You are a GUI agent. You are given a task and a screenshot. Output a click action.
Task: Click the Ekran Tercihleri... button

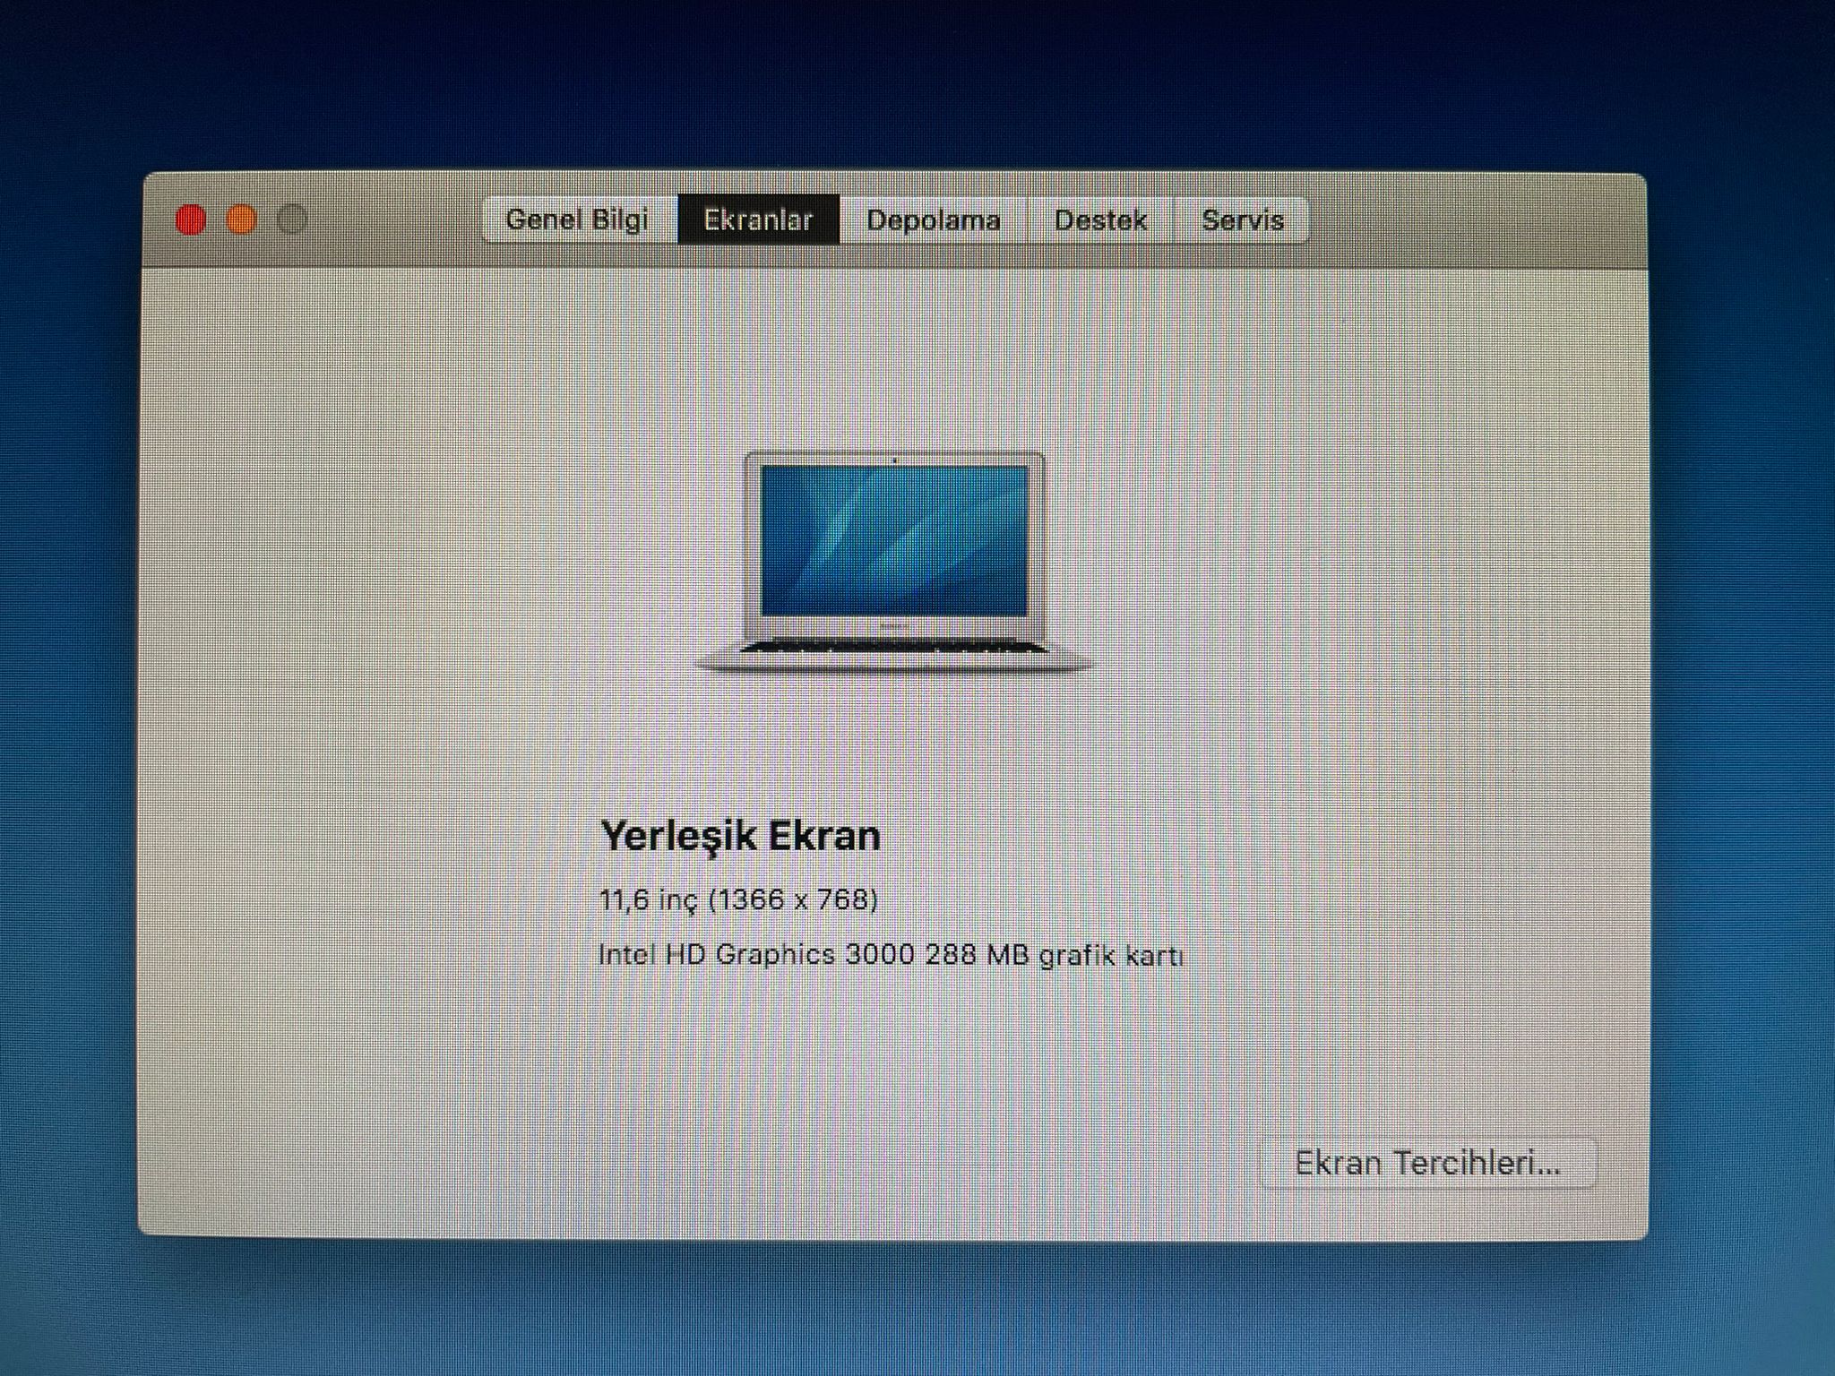click(1427, 1163)
